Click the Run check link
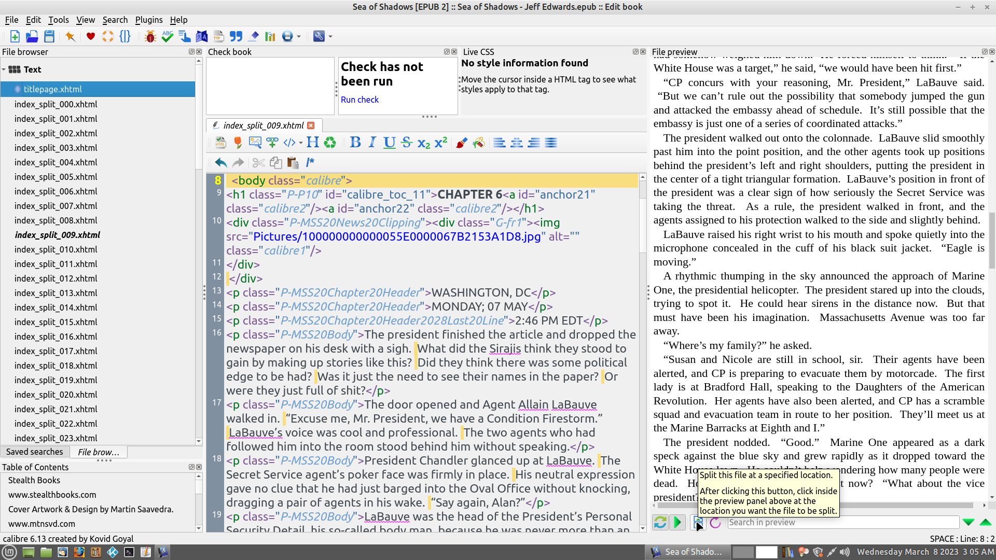 (359, 100)
